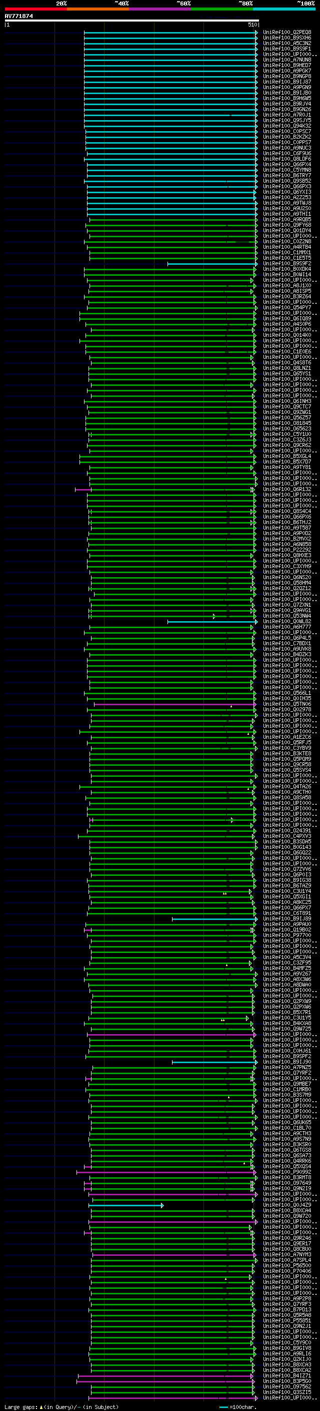Select the UniRef100_C1MMX1 label
The width and height of the screenshot is (320, 1411).
click(287, 252)
